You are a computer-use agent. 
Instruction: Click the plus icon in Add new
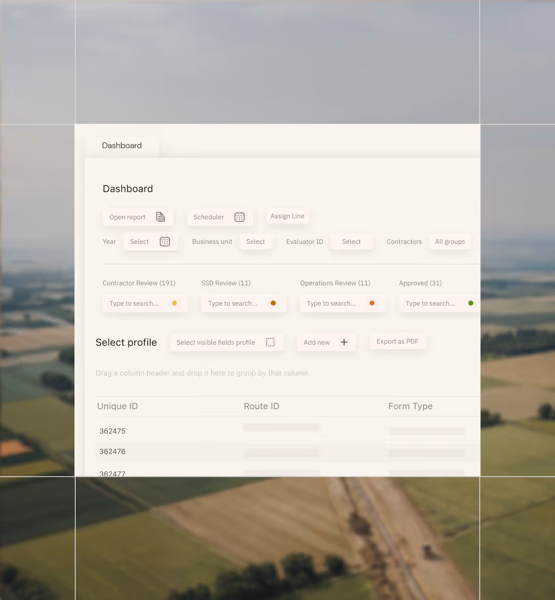point(344,342)
